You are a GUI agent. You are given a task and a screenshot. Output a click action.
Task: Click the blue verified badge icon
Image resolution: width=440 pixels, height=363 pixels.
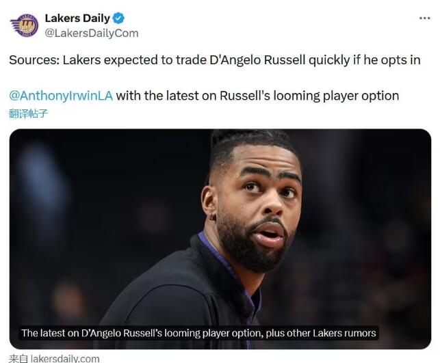pyautogui.click(x=118, y=18)
